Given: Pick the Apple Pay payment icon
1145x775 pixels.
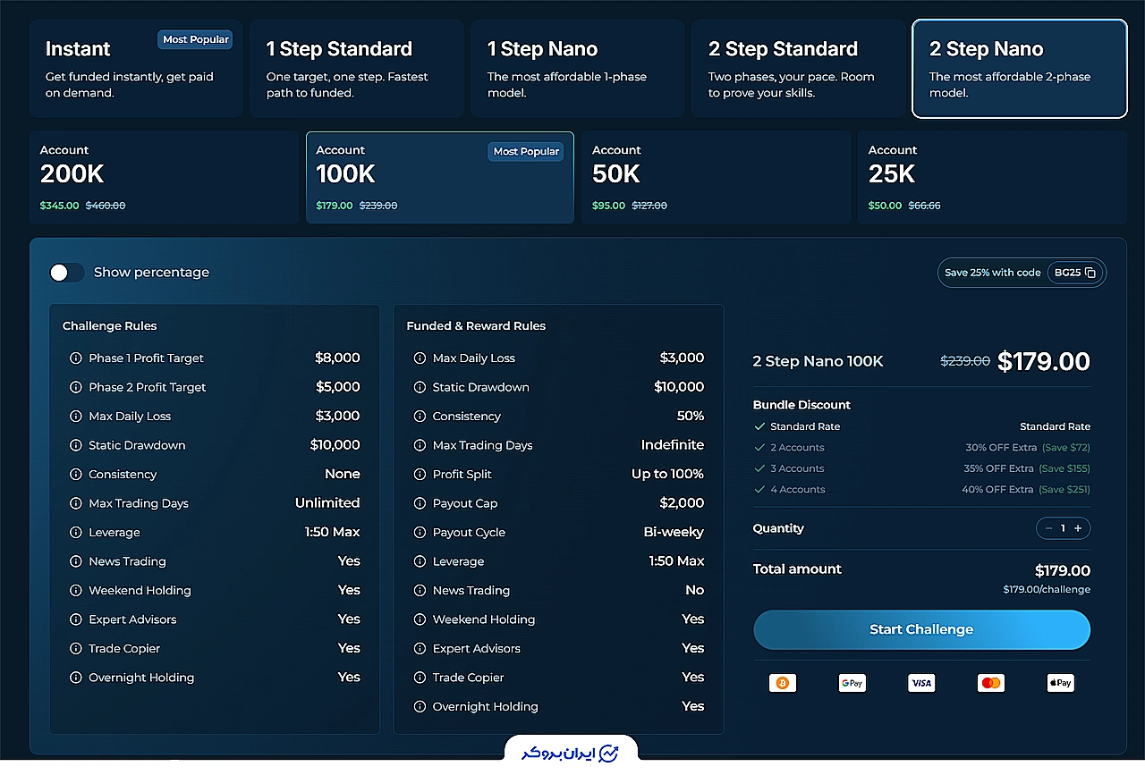Looking at the screenshot, I should pos(1060,683).
